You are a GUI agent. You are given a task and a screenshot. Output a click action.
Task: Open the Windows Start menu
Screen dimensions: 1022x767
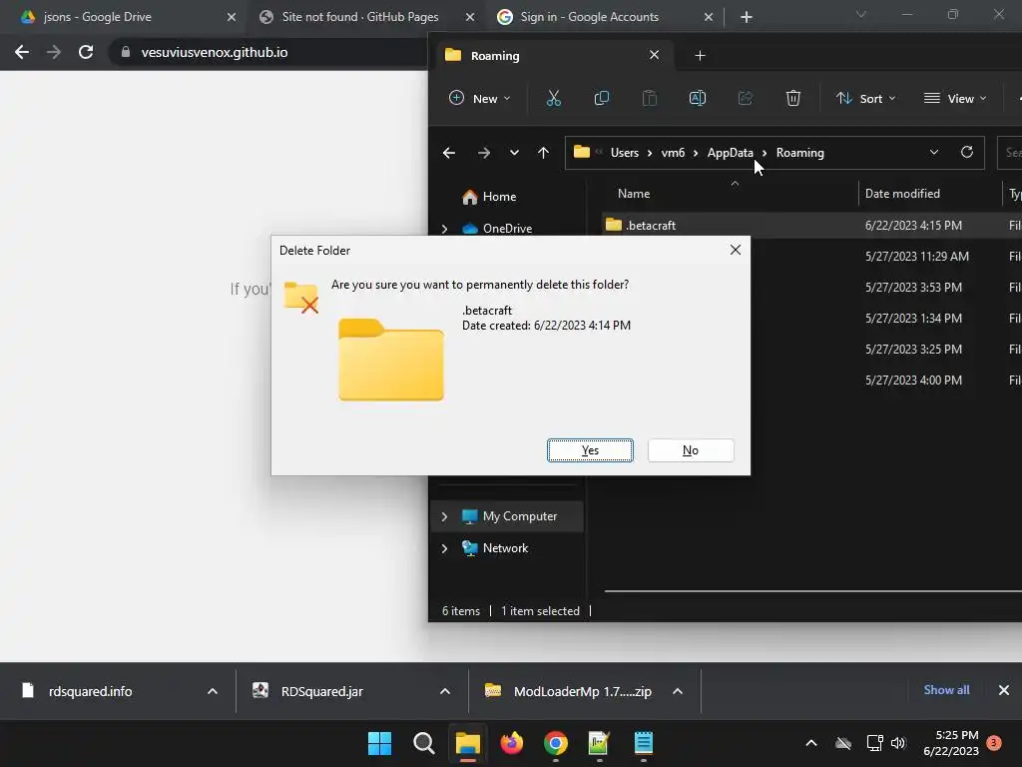pos(379,743)
